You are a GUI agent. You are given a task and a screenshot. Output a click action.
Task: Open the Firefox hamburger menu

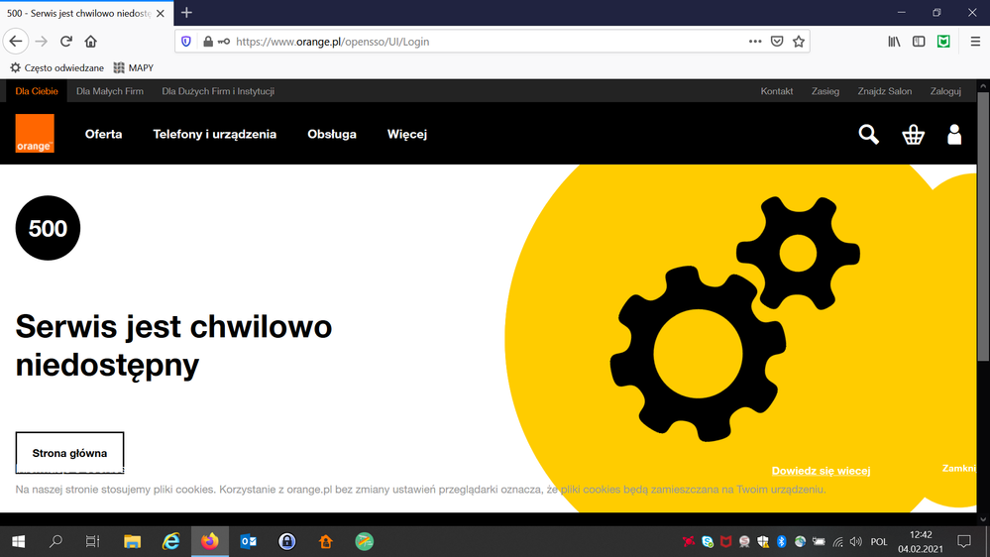[975, 42]
